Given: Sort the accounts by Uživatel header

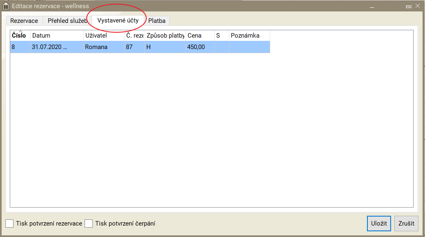Looking at the screenshot, I should [103, 36].
